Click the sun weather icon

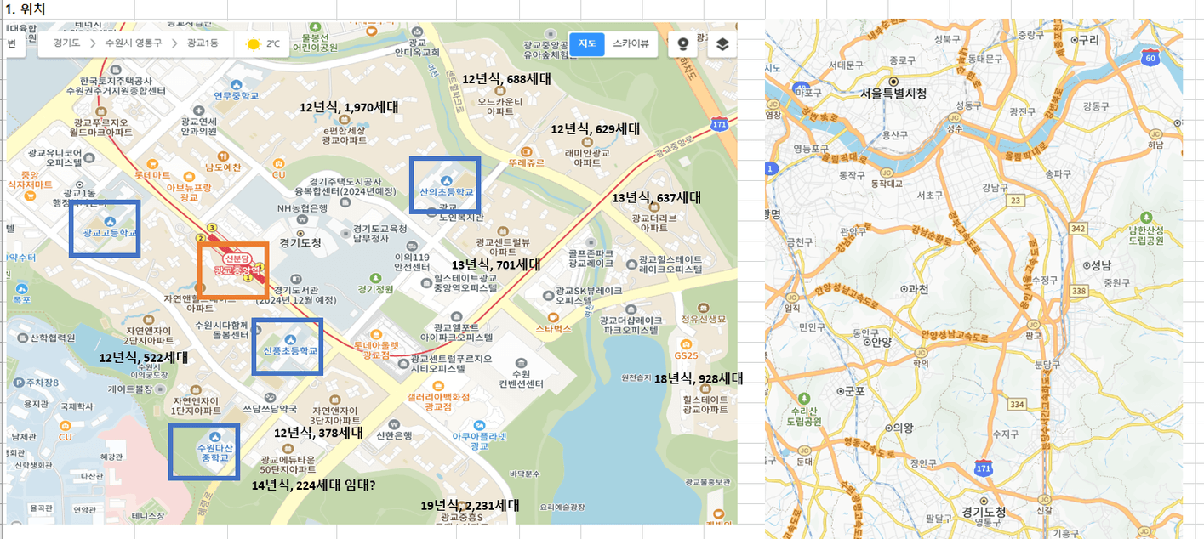[x=254, y=43]
